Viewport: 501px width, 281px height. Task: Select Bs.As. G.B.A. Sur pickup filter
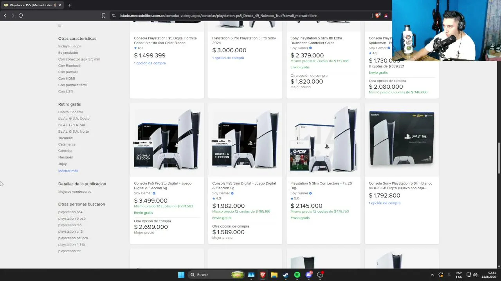tap(72, 125)
